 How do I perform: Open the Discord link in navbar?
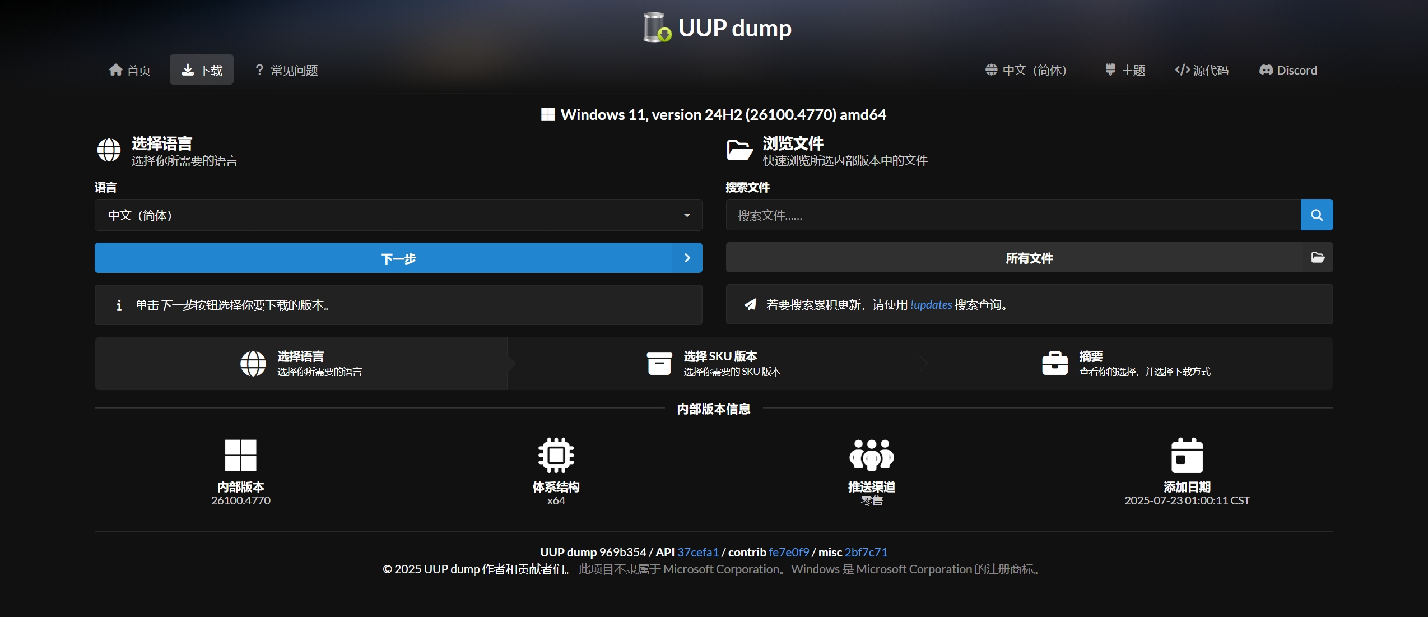click(1288, 70)
